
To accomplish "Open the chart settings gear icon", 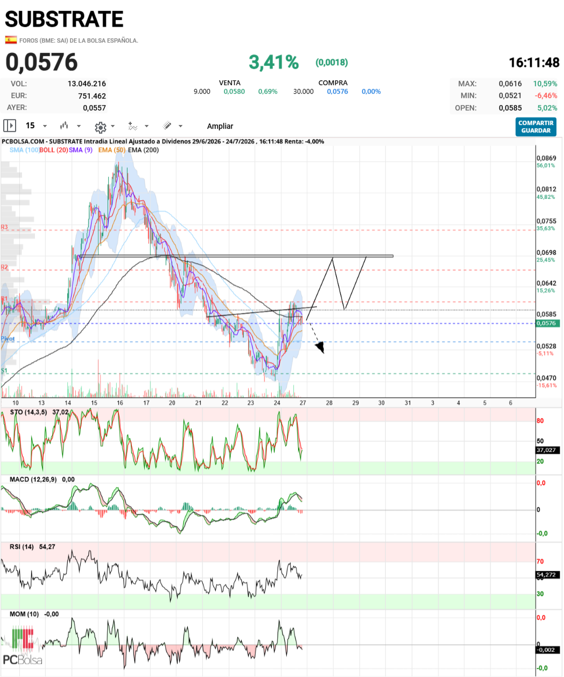I will click(x=100, y=127).
